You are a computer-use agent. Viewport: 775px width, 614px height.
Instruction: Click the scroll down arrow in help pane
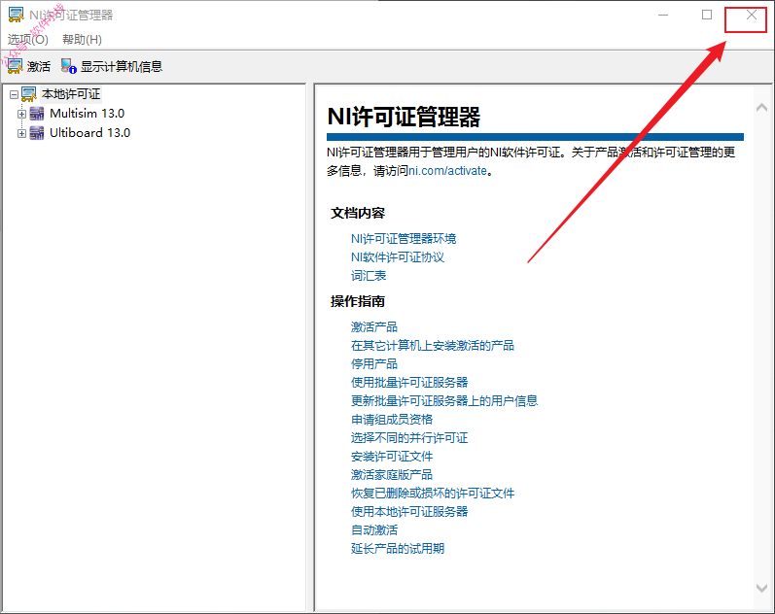coord(761,588)
